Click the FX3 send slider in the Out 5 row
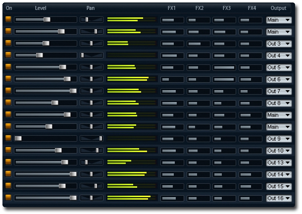This screenshot has width=302, height=214. click(224, 67)
